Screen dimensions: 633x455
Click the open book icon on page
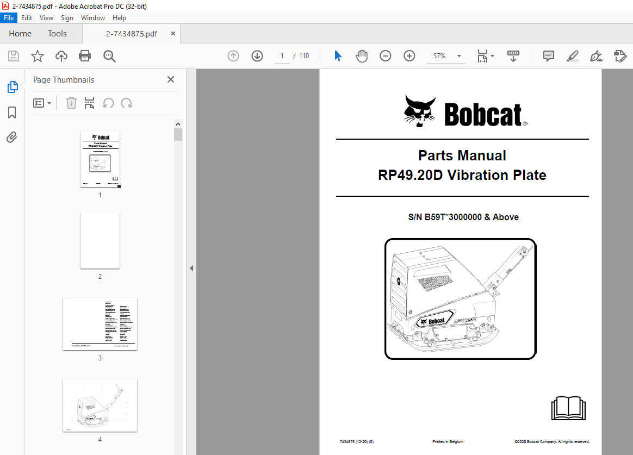click(568, 408)
